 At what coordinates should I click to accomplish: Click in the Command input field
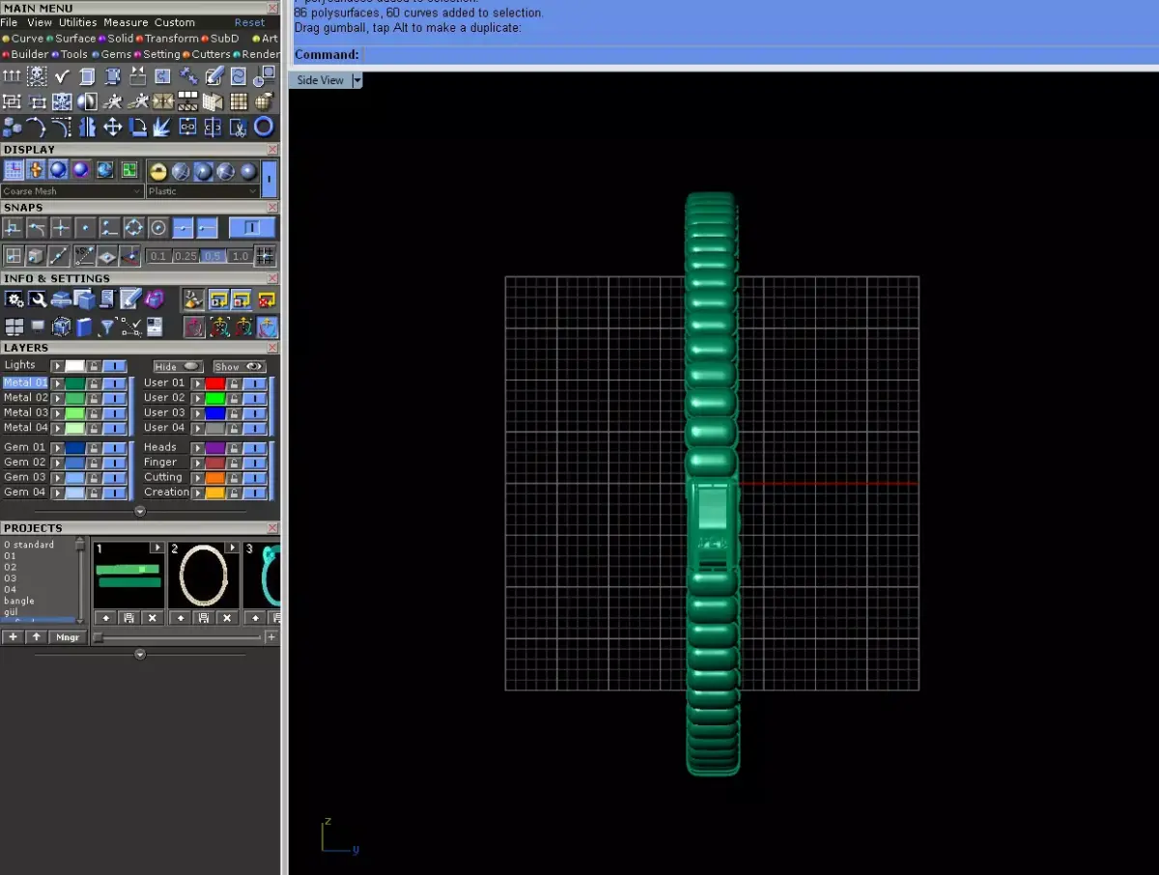[758, 55]
